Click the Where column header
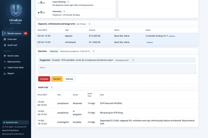This screenshot has height=138, width=208. [x=117, y=30]
